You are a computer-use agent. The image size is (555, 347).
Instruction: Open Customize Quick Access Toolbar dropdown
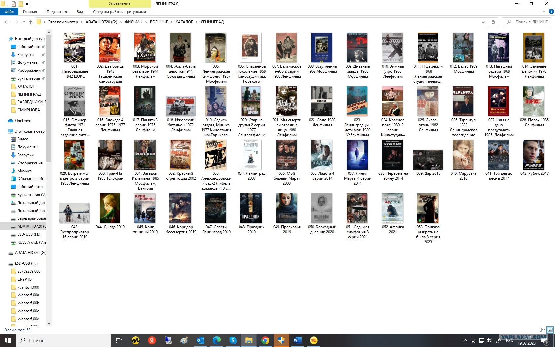27,4
